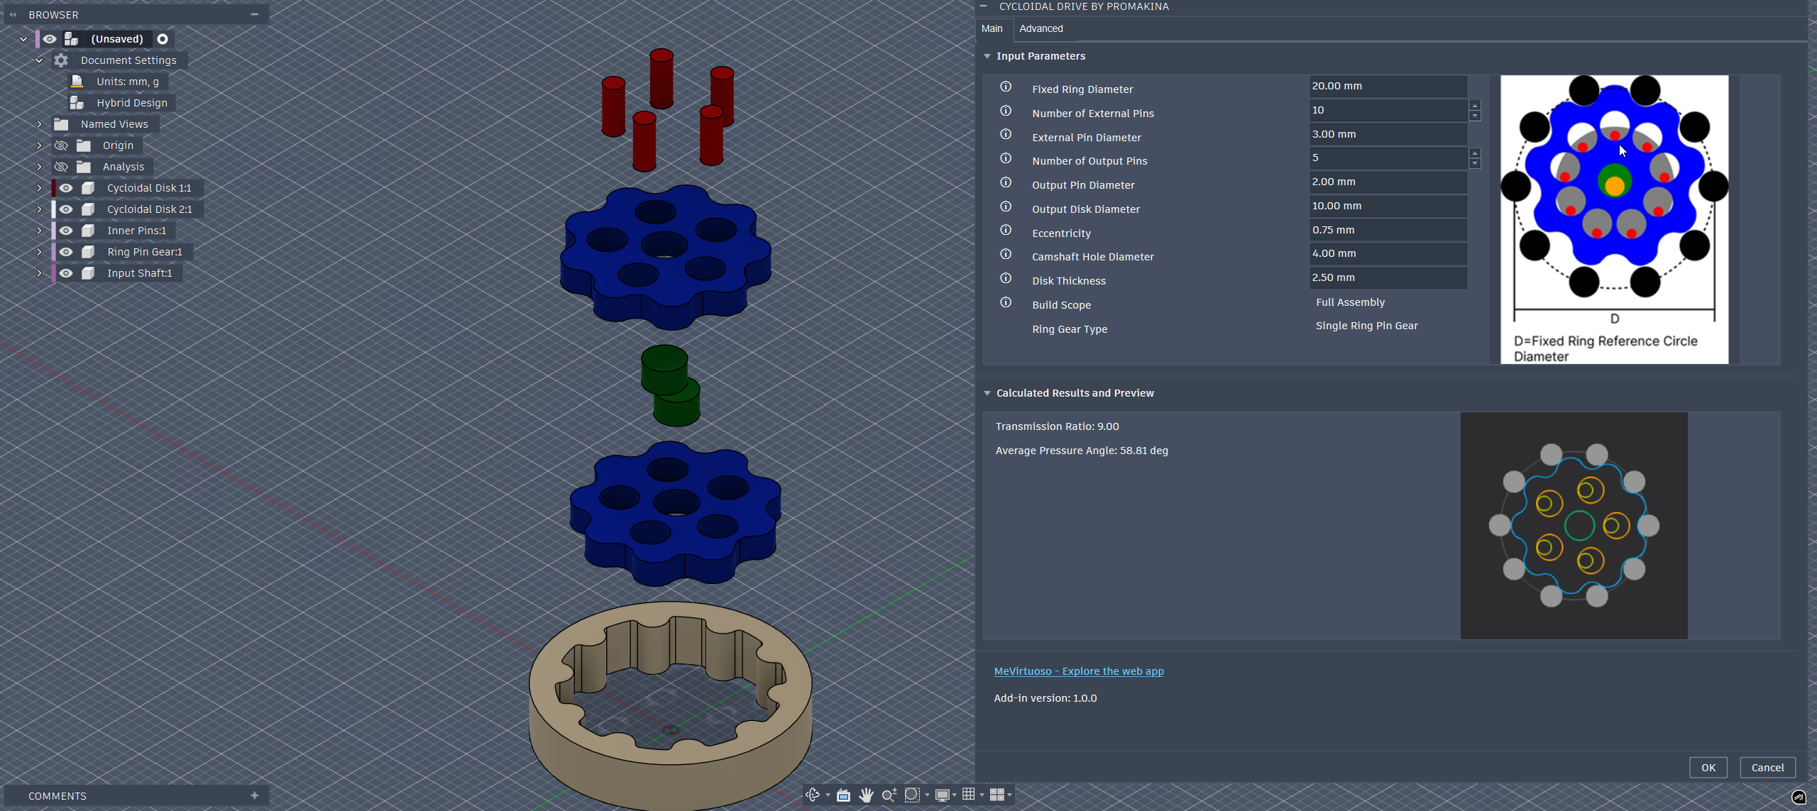The height and width of the screenshot is (811, 1817).
Task: Open the MeVirtuoso web app link
Action: [x=1078, y=671]
